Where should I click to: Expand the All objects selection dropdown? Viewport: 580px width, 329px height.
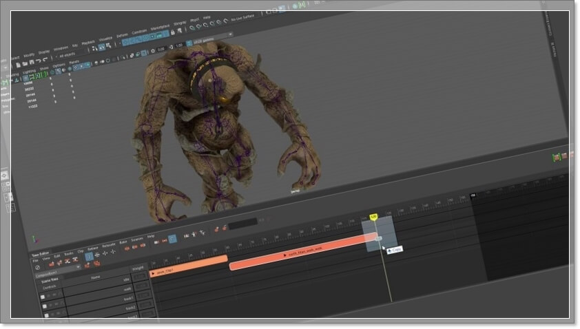pos(70,54)
